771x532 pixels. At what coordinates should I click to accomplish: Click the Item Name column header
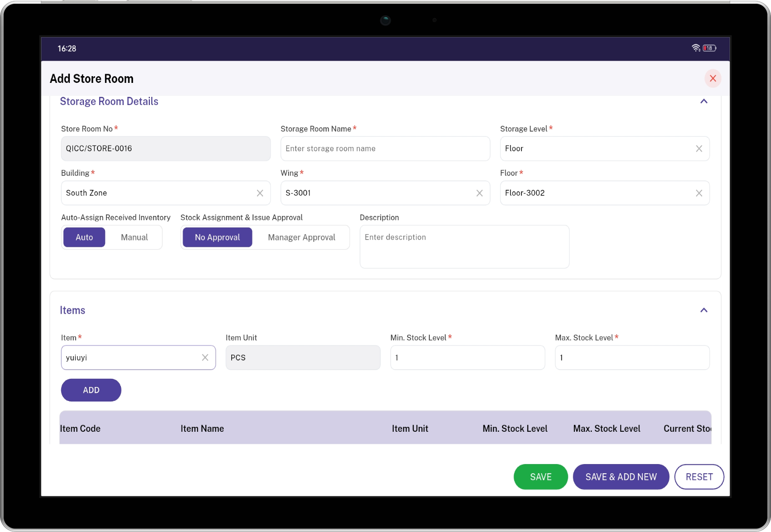tap(202, 429)
